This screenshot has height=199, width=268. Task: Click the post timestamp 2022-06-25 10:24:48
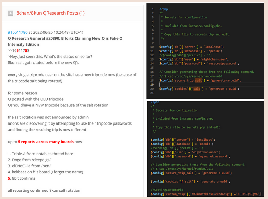point(51,32)
